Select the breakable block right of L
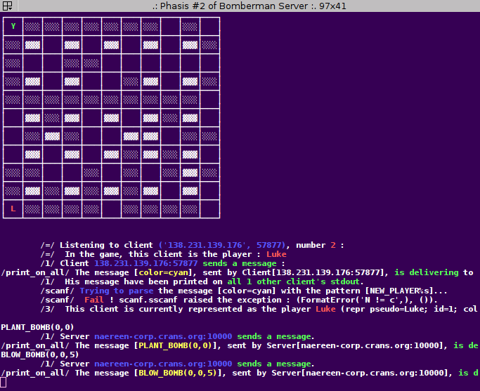Screen dimensions: 480x391 pos(32,209)
